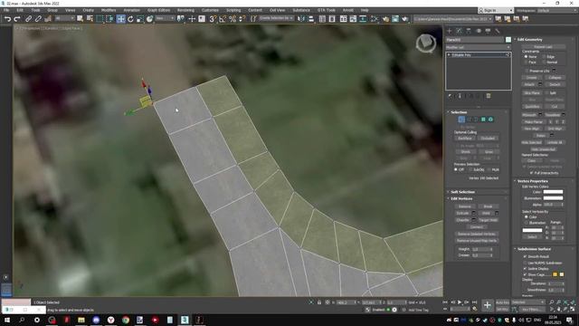Viewport: 579px width, 326px height.
Task: Activate the Select and Rotate tool
Action: [130, 19]
